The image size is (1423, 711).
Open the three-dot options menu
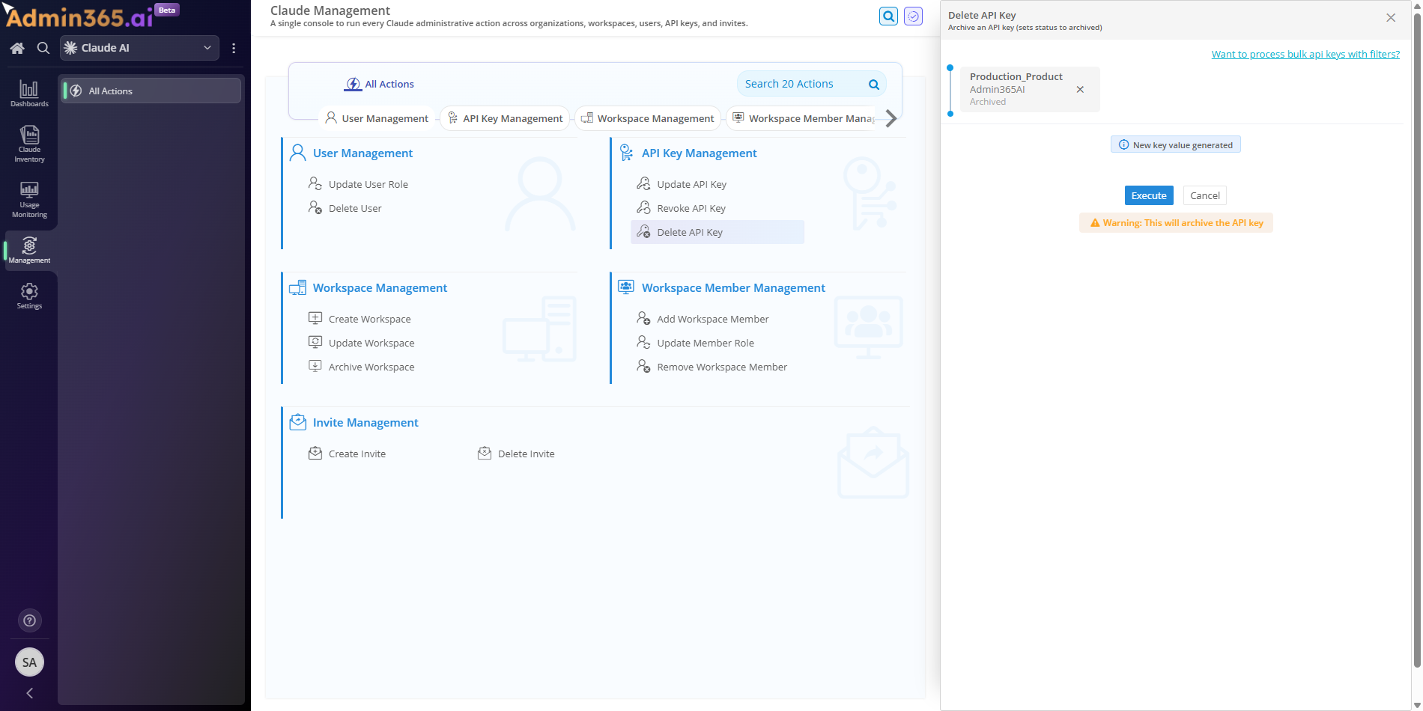tap(234, 48)
